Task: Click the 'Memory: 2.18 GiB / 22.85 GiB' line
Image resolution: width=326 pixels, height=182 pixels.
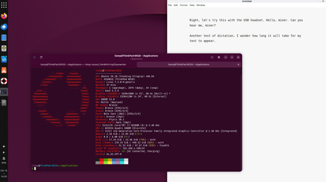Action: click(x=119, y=134)
